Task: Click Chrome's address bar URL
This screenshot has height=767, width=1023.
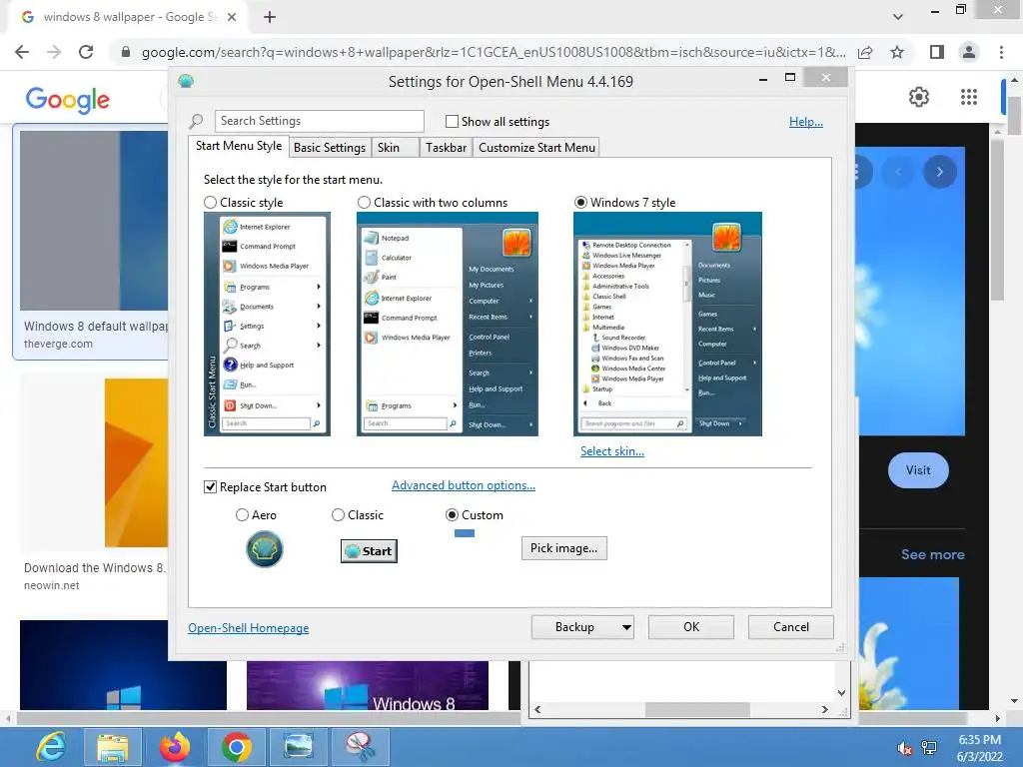Action: click(x=494, y=52)
